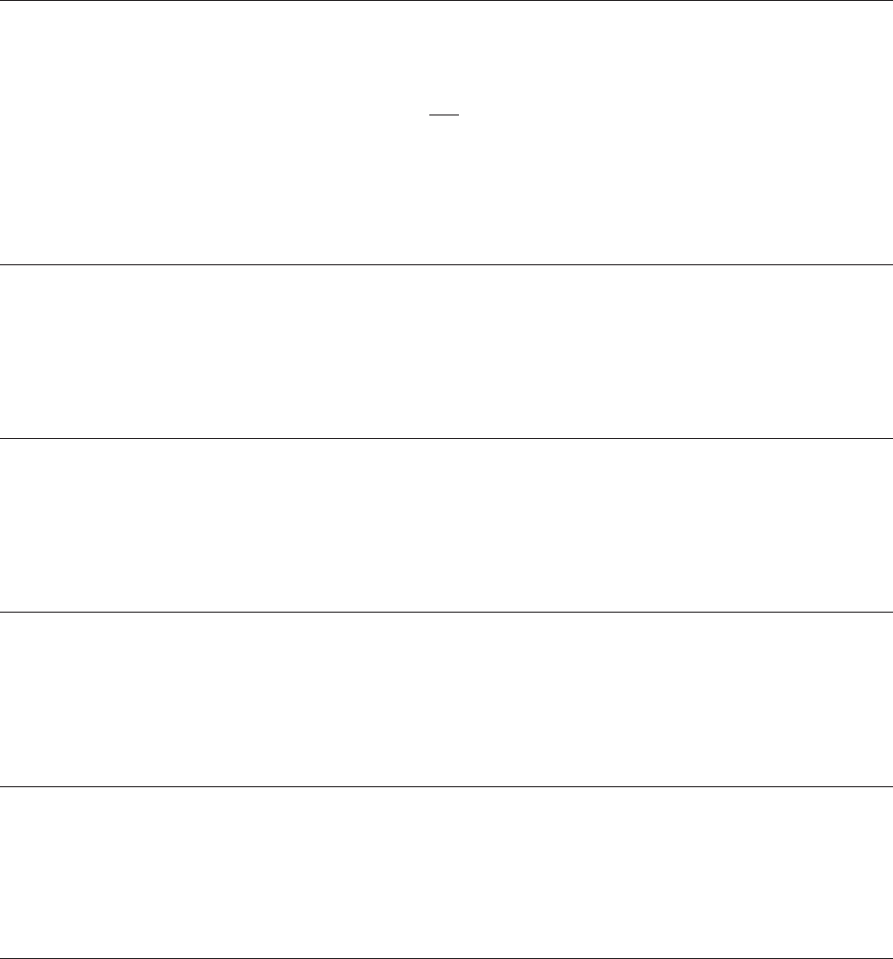Click the bottommost horizontal border line
This screenshot has width=893, height=959.
click(446, 958)
